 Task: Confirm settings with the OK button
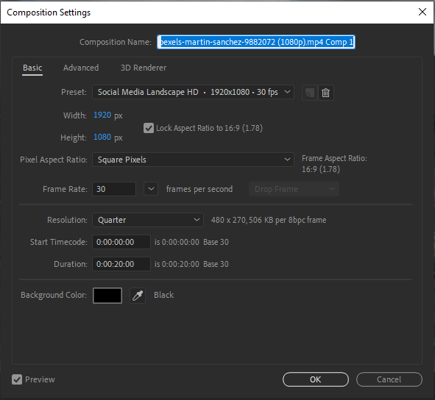pos(316,379)
